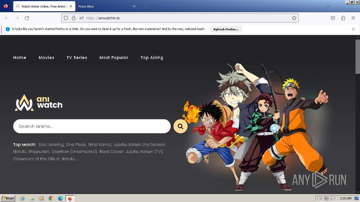Image resolution: width=360 pixels, height=202 pixels.
Task: Click the Refresh Firefox... button
Action: (x=226, y=29)
